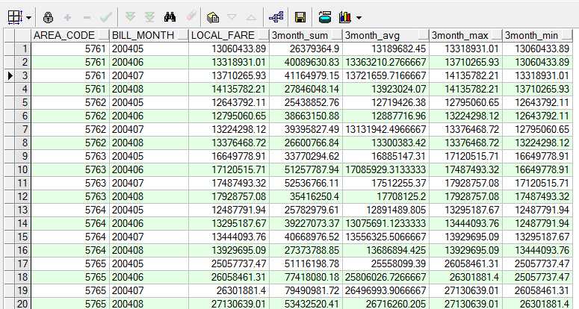Click the 3month_sum cell 52536766.11
The image size is (579, 309).
tap(306, 183)
